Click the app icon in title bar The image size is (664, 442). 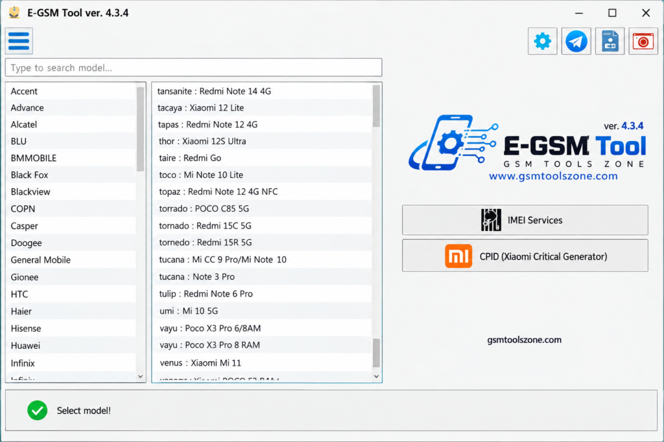click(x=14, y=13)
